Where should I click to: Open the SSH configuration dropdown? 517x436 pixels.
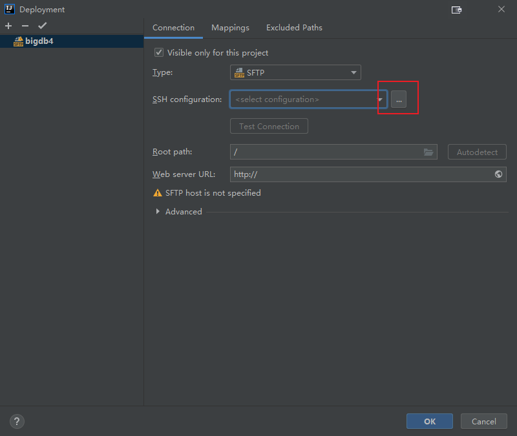[x=380, y=99]
